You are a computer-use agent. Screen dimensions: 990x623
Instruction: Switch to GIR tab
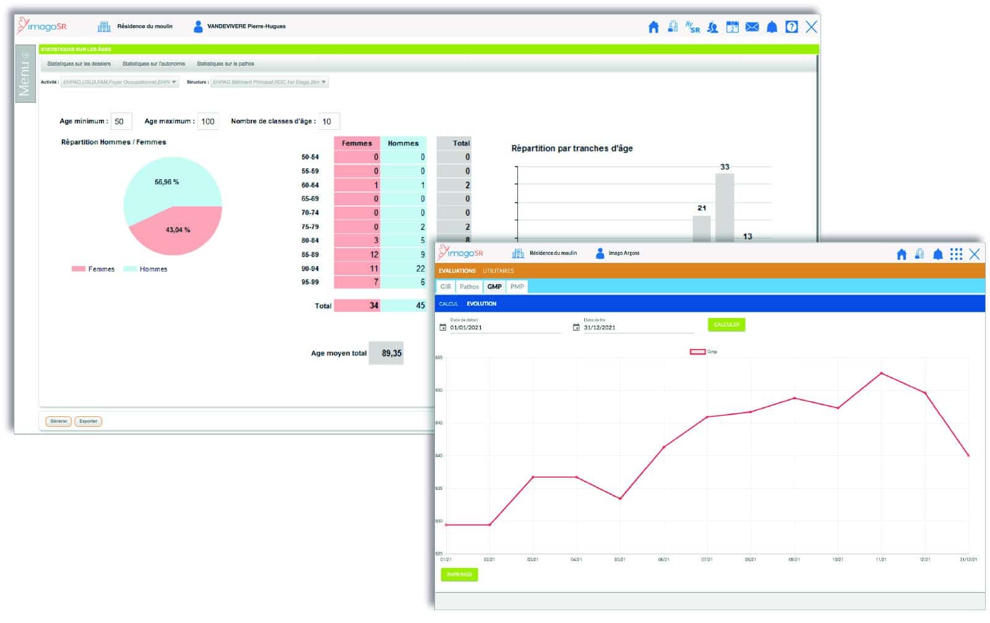pos(445,286)
